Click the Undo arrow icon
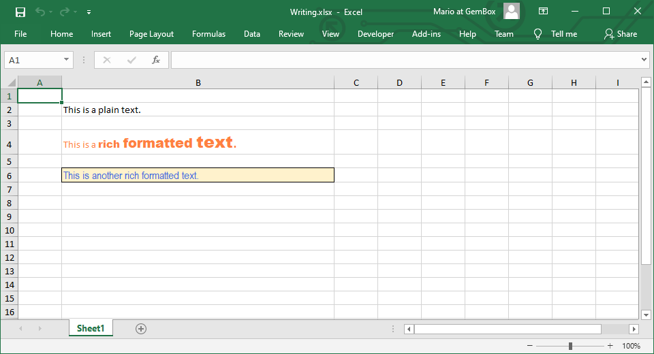The image size is (654, 354). click(x=40, y=12)
